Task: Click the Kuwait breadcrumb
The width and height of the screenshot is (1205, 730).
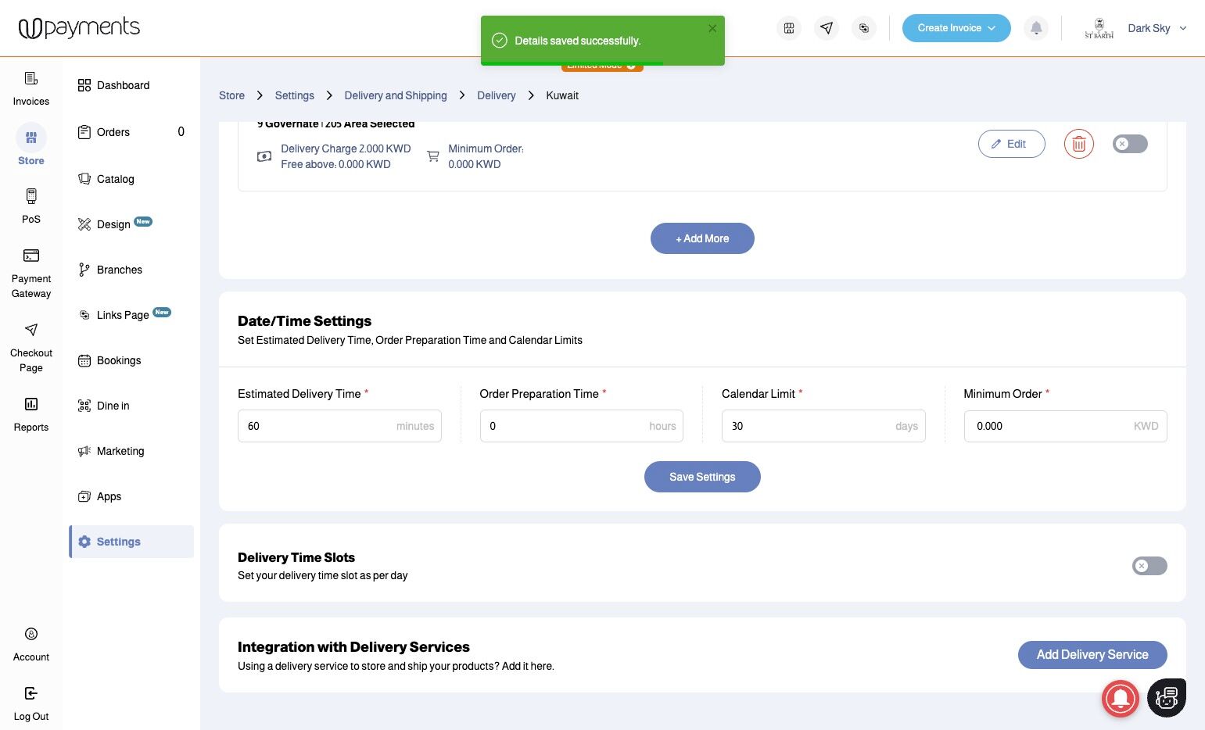Action: click(562, 95)
